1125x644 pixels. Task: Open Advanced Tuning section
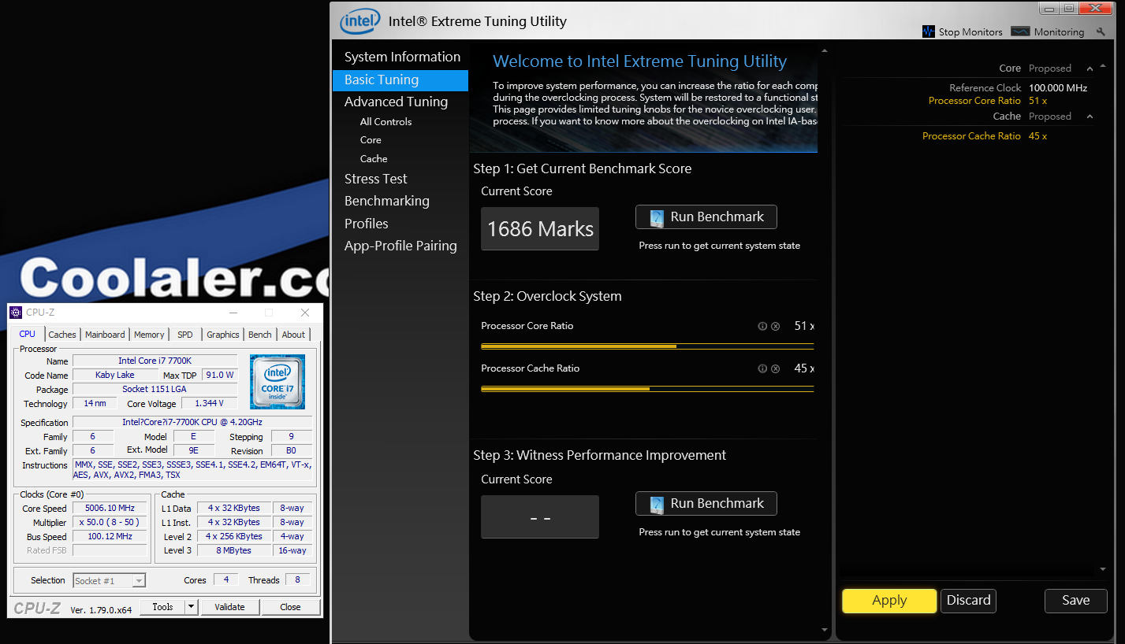(x=396, y=102)
